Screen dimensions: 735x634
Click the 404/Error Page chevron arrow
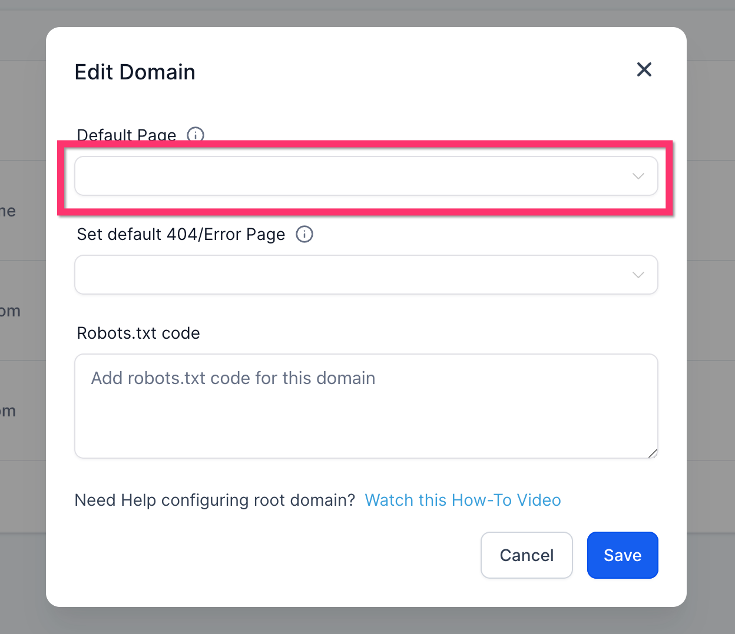coord(638,275)
